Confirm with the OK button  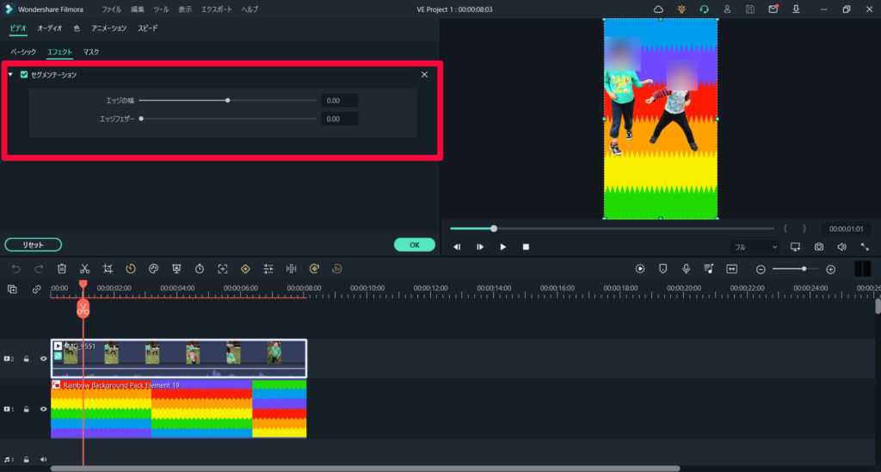414,245
